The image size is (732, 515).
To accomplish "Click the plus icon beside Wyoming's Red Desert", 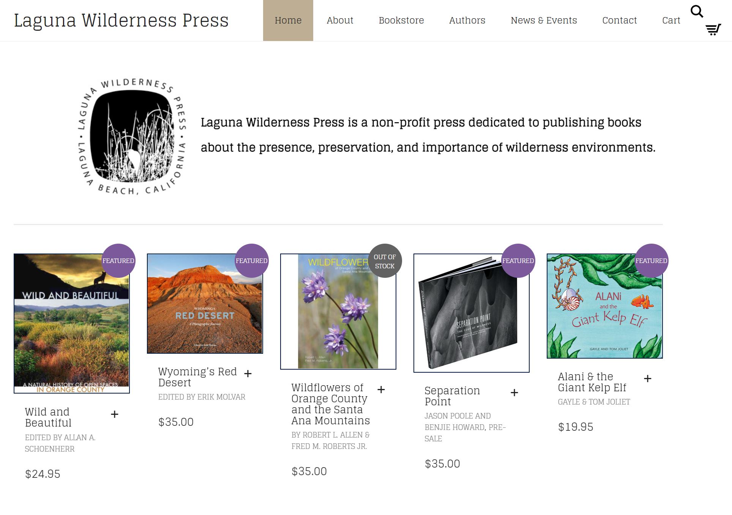I will pyautogui.click(x=248, y=374).
